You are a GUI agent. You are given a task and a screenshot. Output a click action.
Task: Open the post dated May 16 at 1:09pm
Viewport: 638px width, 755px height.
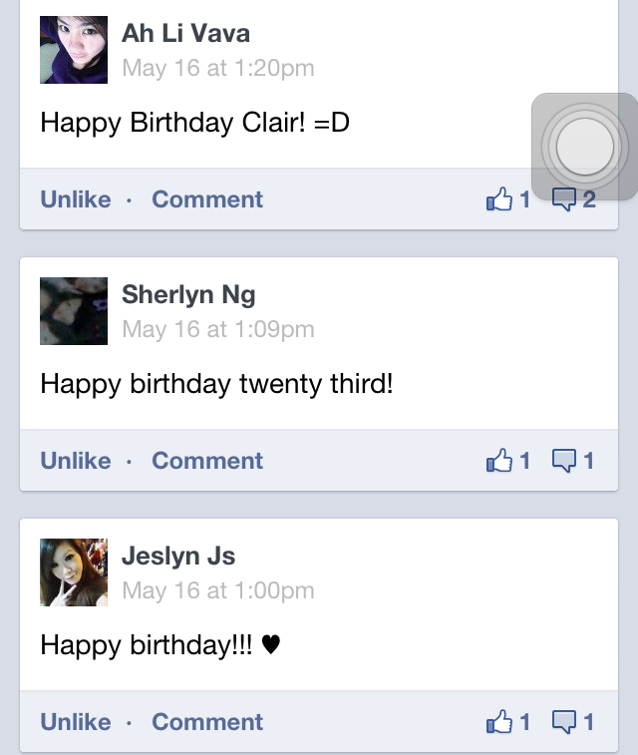point(218,330)
